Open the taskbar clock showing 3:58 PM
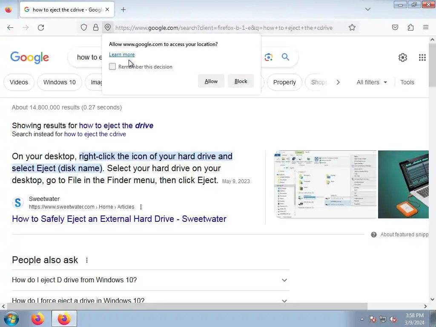This screenshot has width=436, height=327. (414, 319)
